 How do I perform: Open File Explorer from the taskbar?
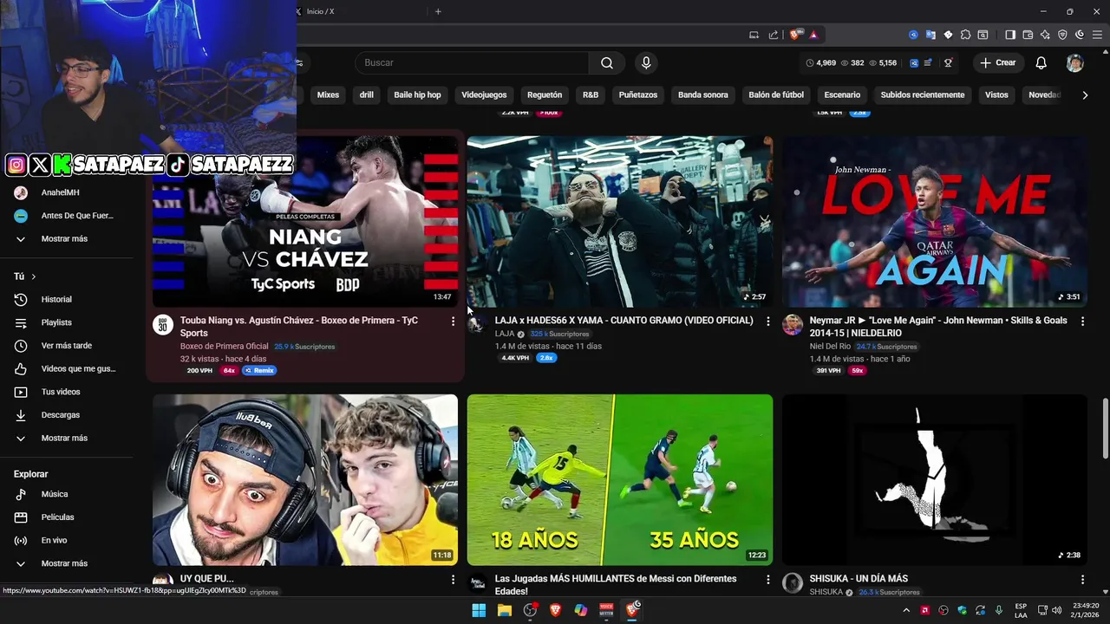pyautogui.click(x=504, y=610)
